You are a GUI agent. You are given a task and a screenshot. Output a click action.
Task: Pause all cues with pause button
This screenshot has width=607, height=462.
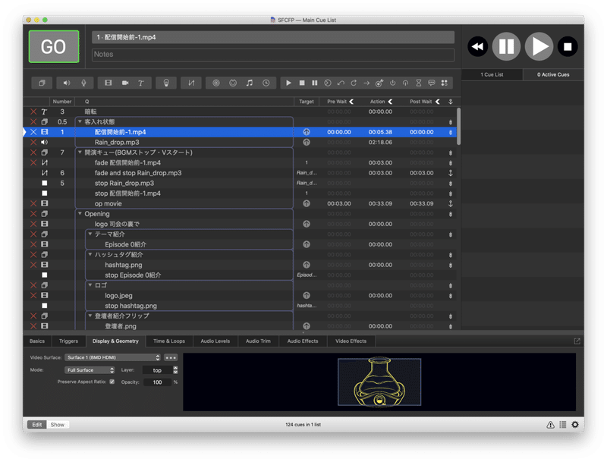(506, 47)
